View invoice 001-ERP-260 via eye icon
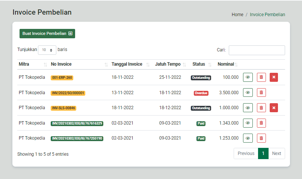 (x=248, y=77)
